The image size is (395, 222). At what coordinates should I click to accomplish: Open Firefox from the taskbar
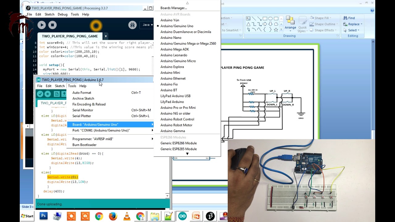click(x=113, y=216)
